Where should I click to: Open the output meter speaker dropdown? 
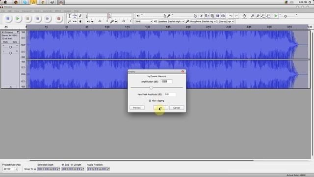coord(92,22)
